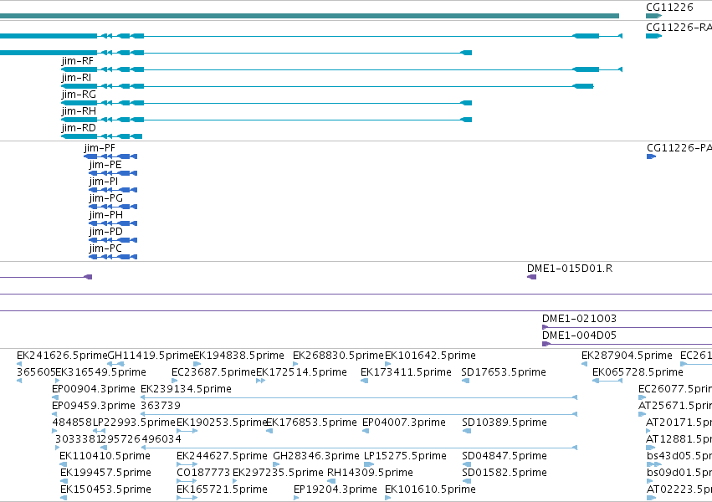Click the long dark teal gene bar at the top

[310, 16]
